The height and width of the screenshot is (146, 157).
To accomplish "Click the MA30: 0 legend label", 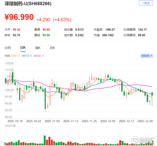I will (x=38, y=56).
